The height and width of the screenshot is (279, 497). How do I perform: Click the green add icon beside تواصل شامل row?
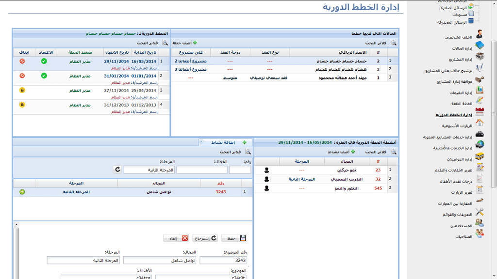click(x=22, y=192)
